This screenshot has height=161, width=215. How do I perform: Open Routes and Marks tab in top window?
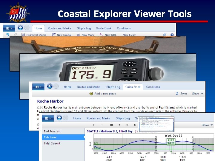click(59, 28)
